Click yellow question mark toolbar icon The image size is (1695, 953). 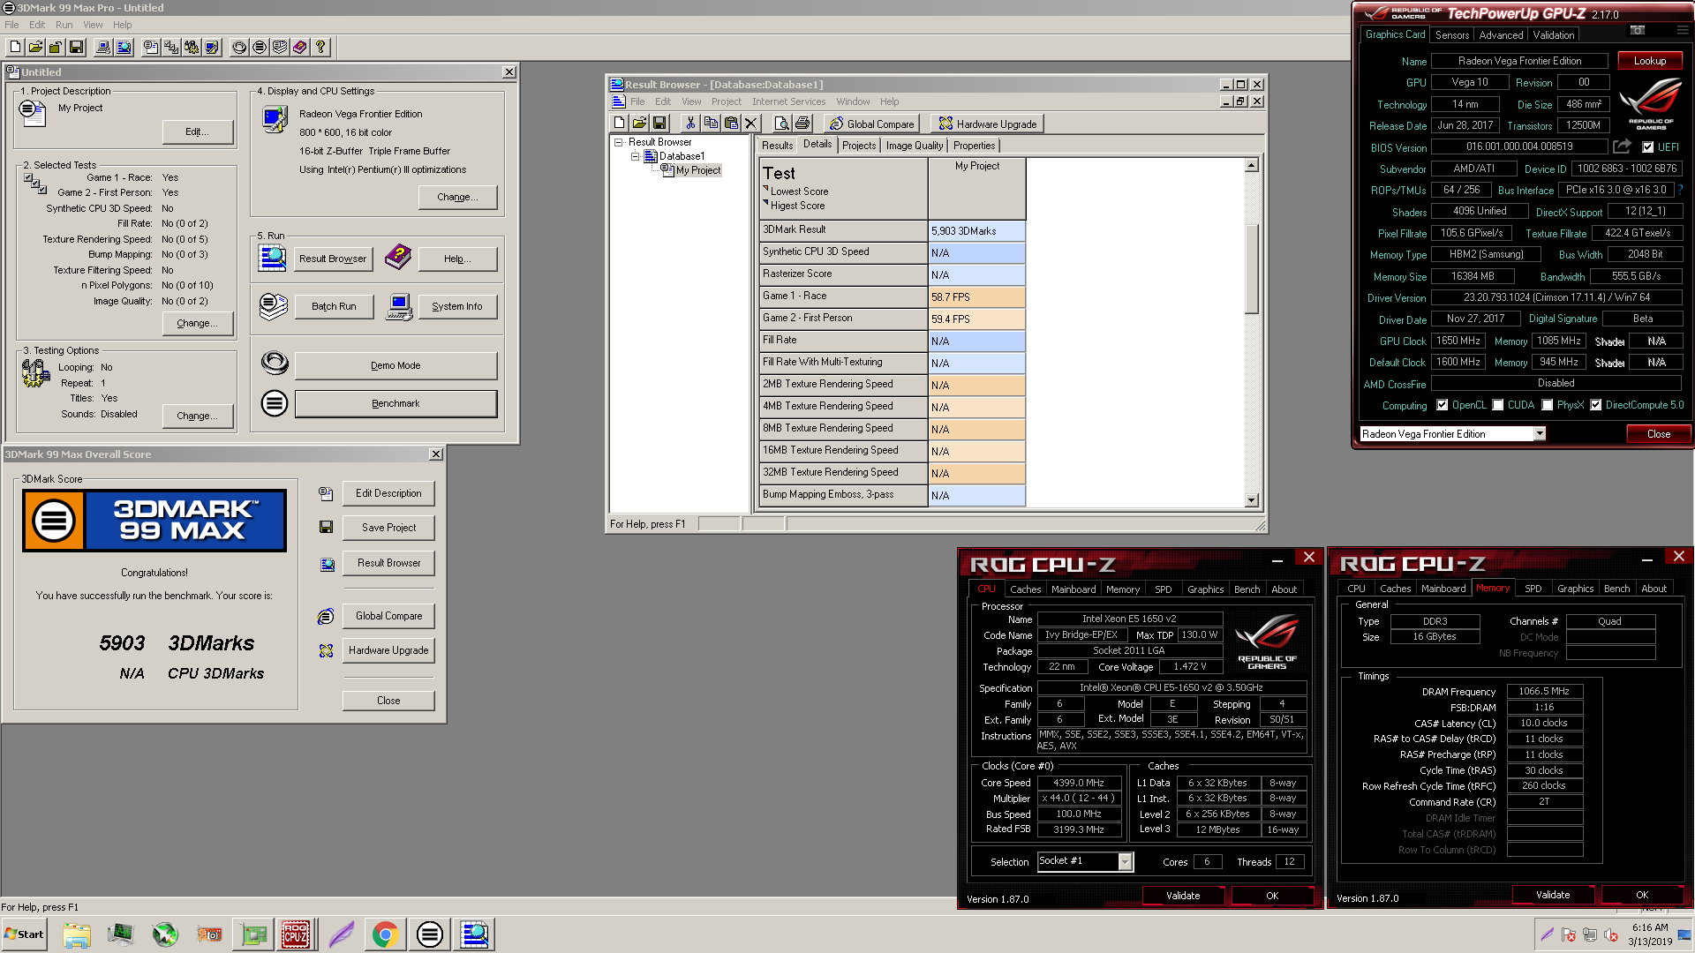coord(320,47)
